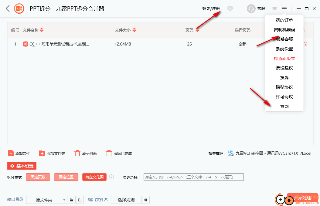Select 检查新版本 menu entry
The height and width of the screenshot is (206, 320).
tap(284, 59)
